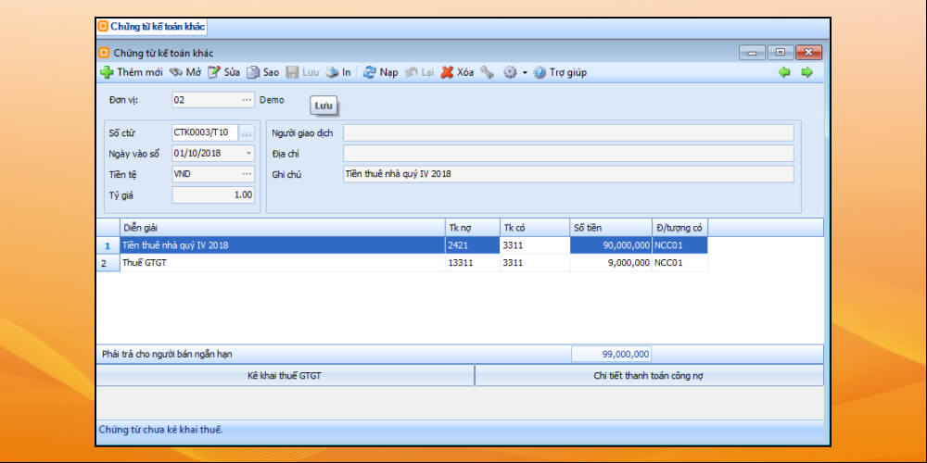Click Chi tiết thanh toán công nợ button

coord(649,375)
